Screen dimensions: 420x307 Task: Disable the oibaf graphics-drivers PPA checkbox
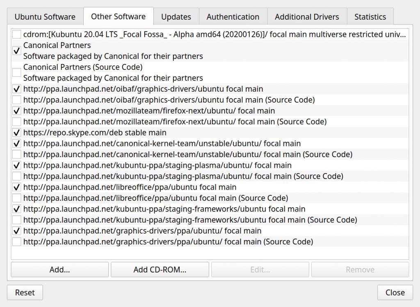pos(17,89)
